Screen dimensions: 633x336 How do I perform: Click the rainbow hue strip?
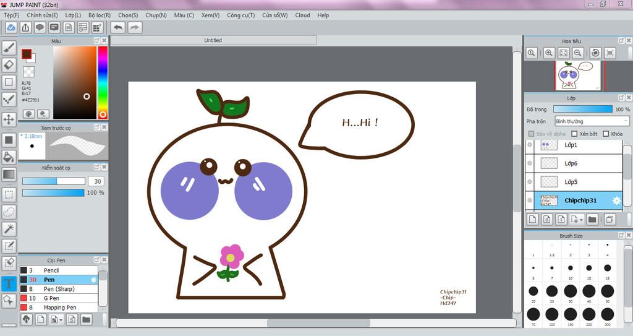click(103, 82)
